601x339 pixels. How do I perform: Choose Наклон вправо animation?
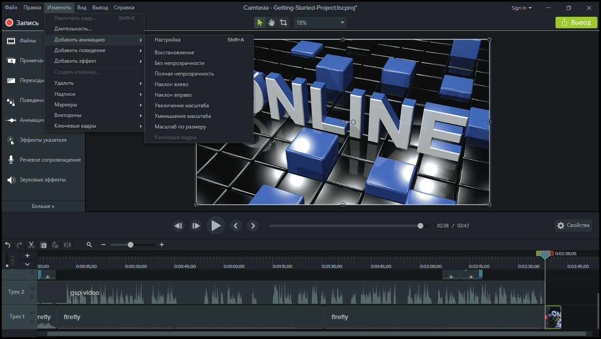click(199, 95)
